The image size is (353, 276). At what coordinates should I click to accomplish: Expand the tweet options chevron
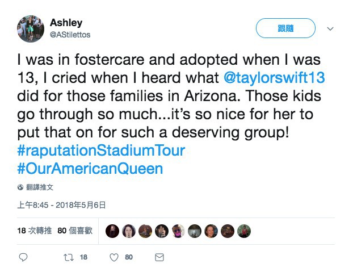tap(330, 28)
